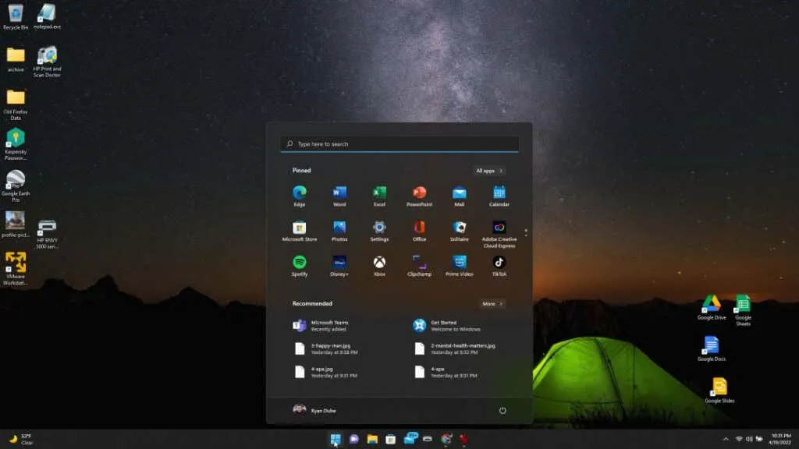Launch Word from the pinned apps
The image size is (799, 449).
click(339, 193)
